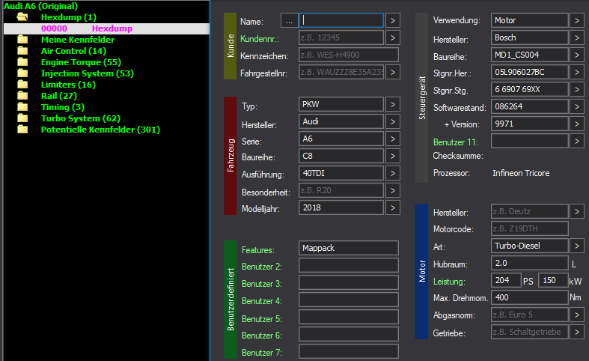
Task: Click the Injection System (53) folder icon
Action: pyautogui.click(x=22, y=73)
